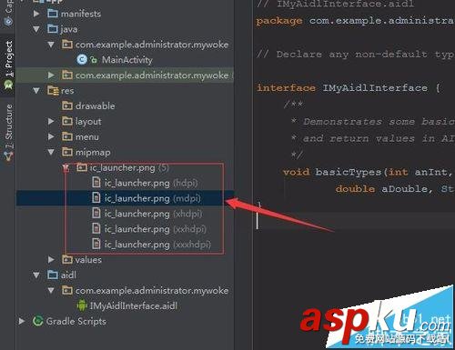Expand the values folder arrow

pyautogui.click(x=51, y=259)
